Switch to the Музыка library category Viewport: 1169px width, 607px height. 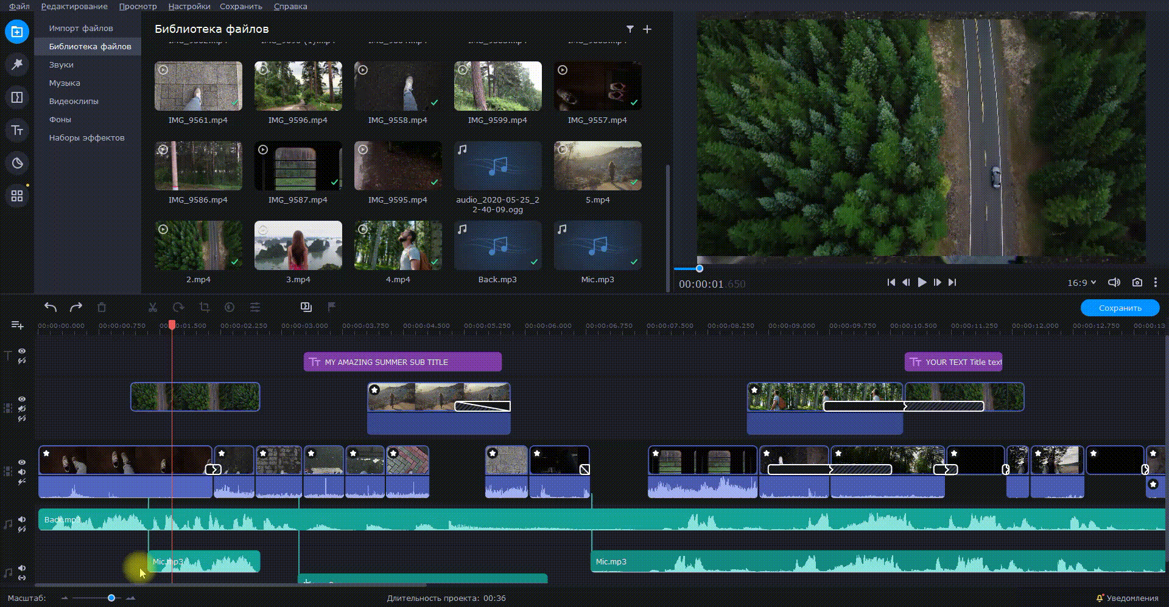65,83
